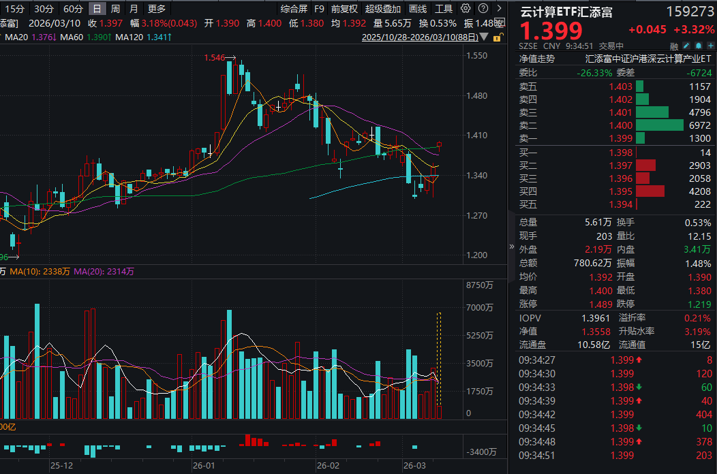The width and height of the screenshot is (717, 474).
Task: Click the pencil edit icon near 融
Action: [x=686, y=45]
